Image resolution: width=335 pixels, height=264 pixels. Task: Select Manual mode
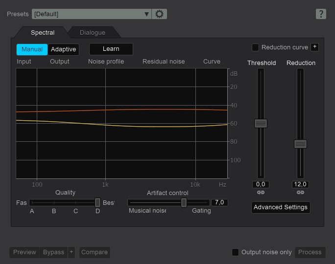(x=32, y=49)
